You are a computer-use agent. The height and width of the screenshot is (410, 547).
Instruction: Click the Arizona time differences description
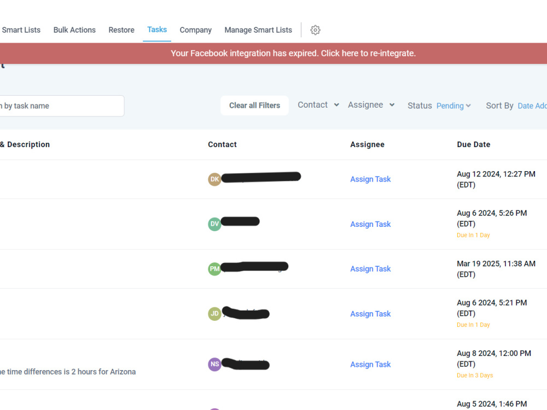[x=68, y=372]
